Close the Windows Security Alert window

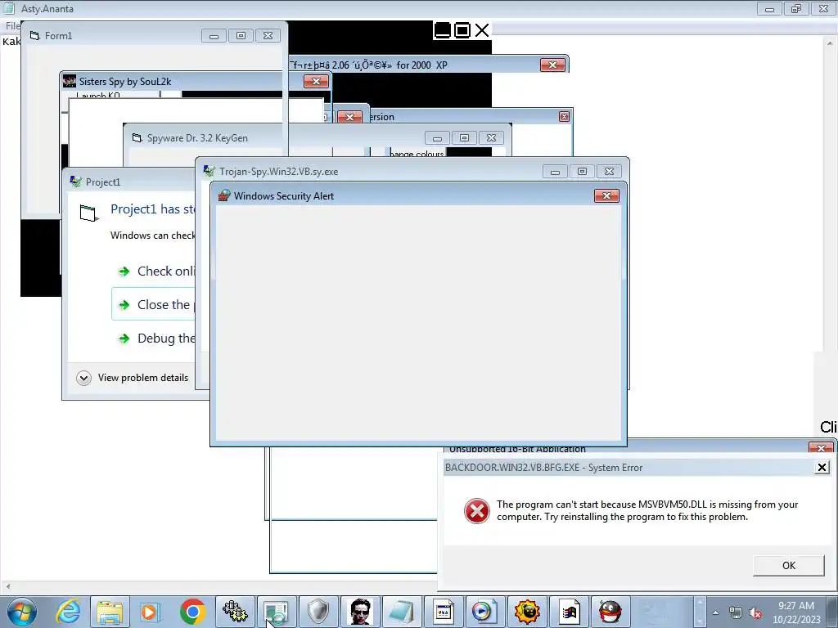click(606, 196)
